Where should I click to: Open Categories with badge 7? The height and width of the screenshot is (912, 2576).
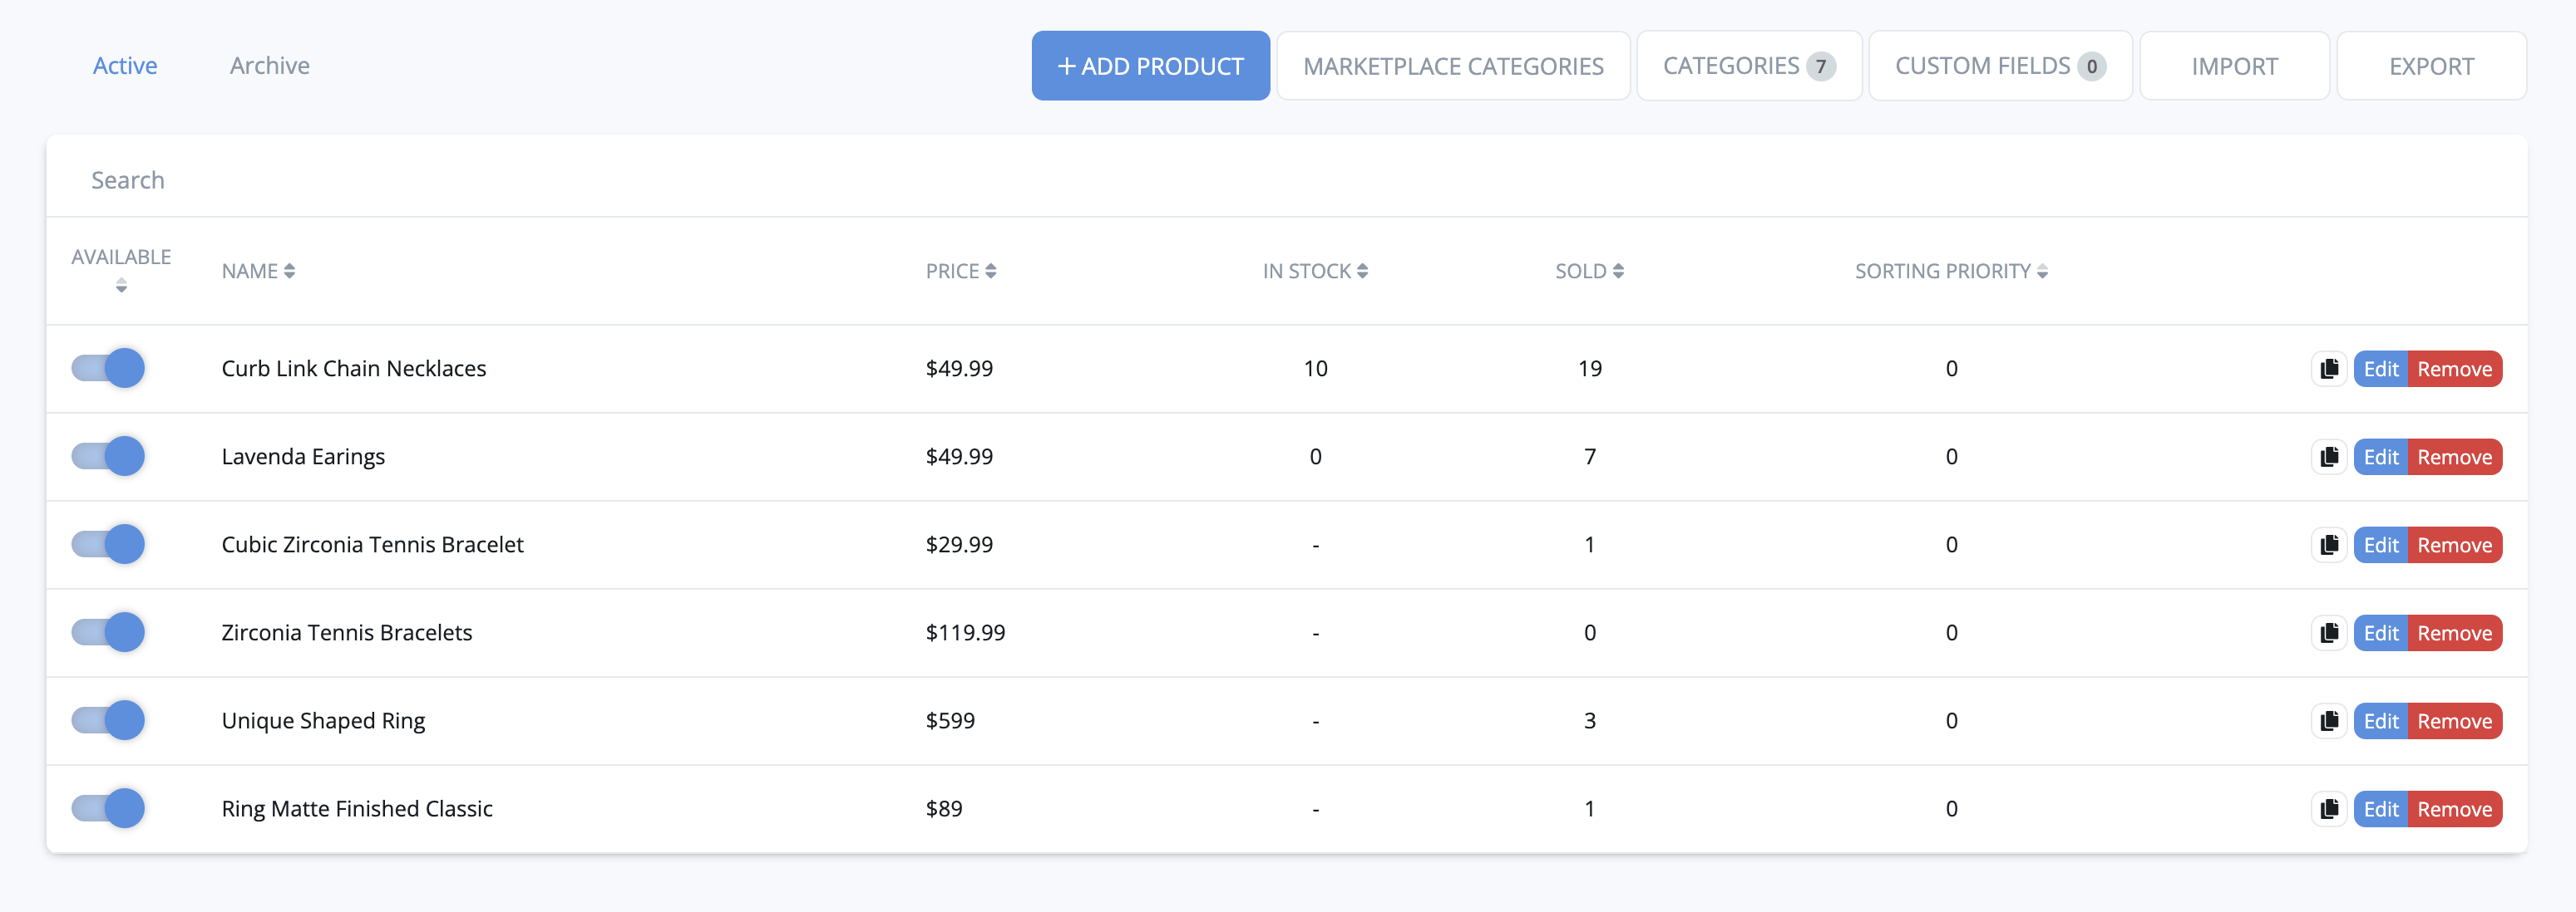[1748, 66]
